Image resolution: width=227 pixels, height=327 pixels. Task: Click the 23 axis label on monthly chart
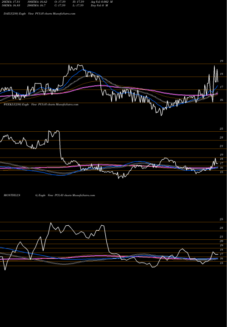pyautogui.click(x=222, y=228)
